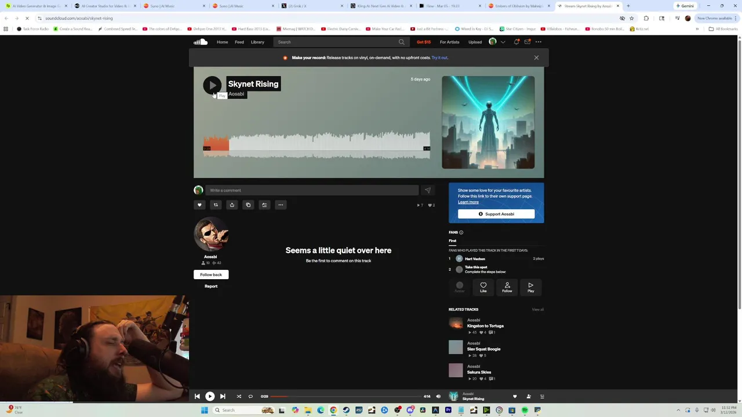
Task: Open the notifications bell in the header
Action: click(516, 42)
